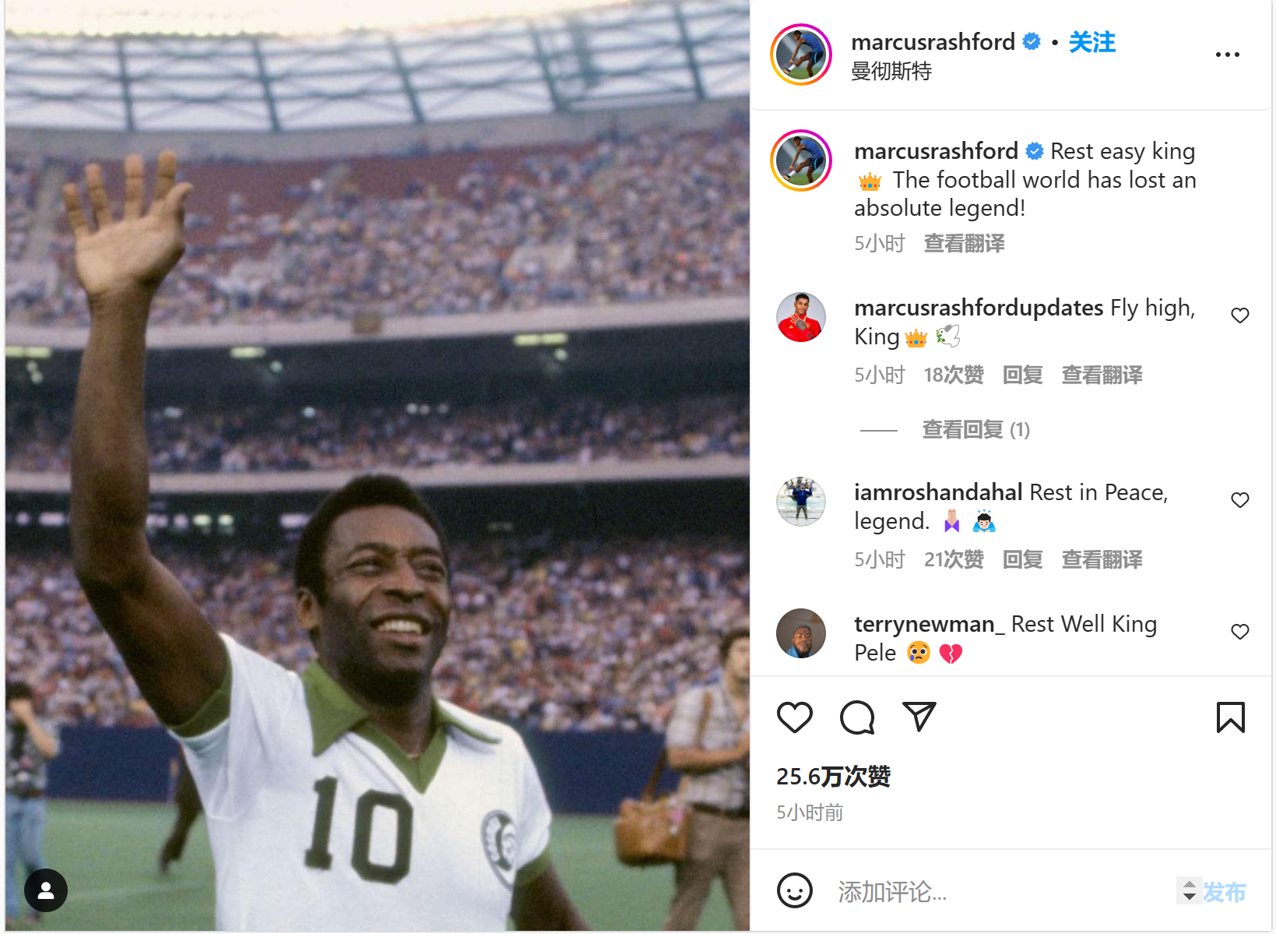1276x934 pixels.
Task: Follow marcusrashford via 关注
Action: pyautogui.click(x=1091, y=42)
